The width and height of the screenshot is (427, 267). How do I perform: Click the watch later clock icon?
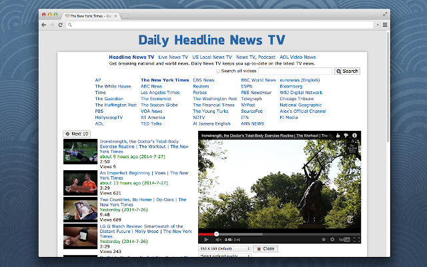point(324,240)
